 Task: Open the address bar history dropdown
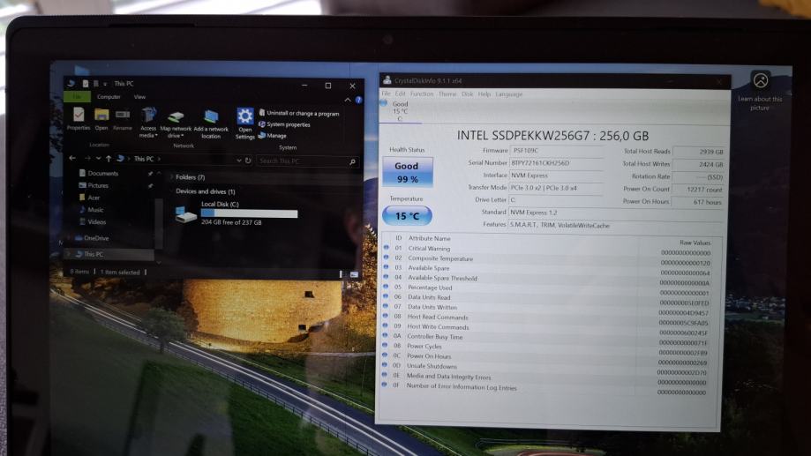click(239, 161)
